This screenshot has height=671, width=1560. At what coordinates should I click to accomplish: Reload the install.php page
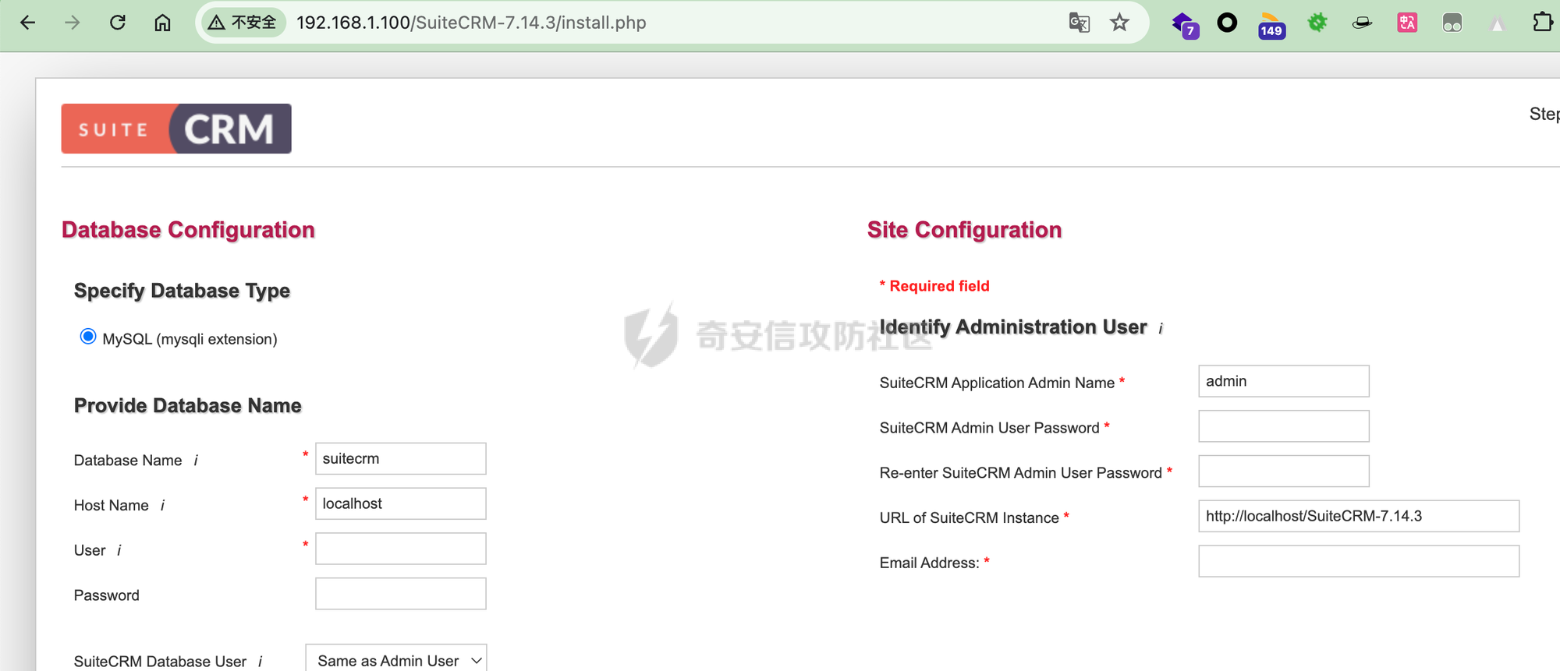coord(118,23)
